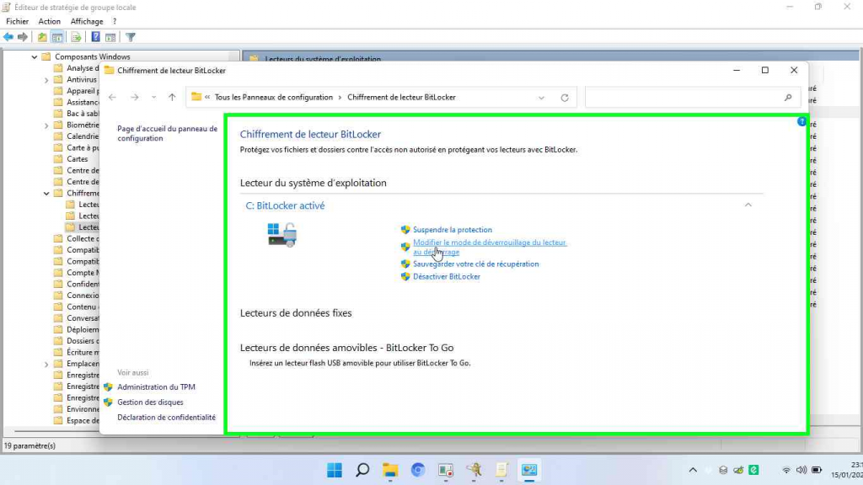Click Désactiver BitLocker link
This screenshot has height=485, width=863.
447,277
